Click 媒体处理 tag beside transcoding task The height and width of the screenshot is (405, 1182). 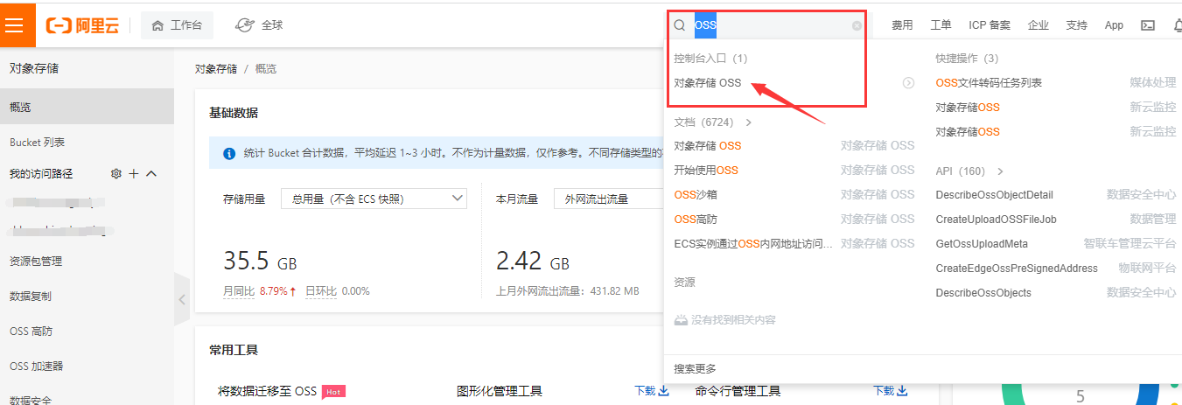(1153, 82)
